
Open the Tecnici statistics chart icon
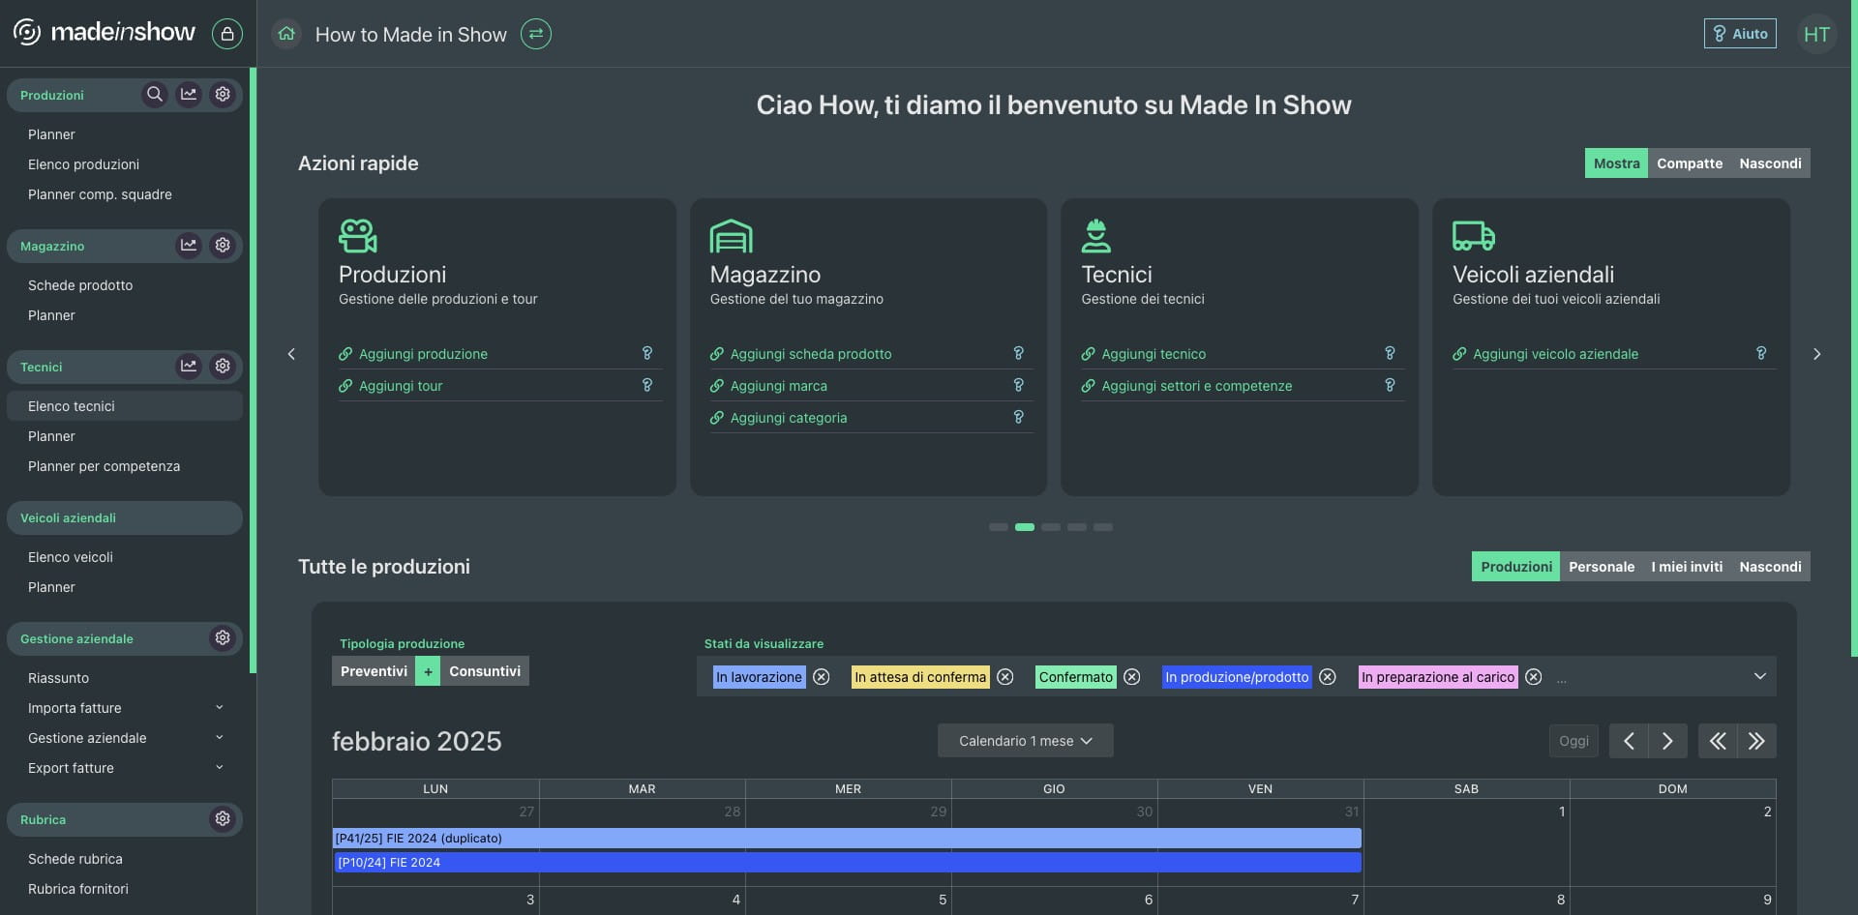(x=189, y=367)
